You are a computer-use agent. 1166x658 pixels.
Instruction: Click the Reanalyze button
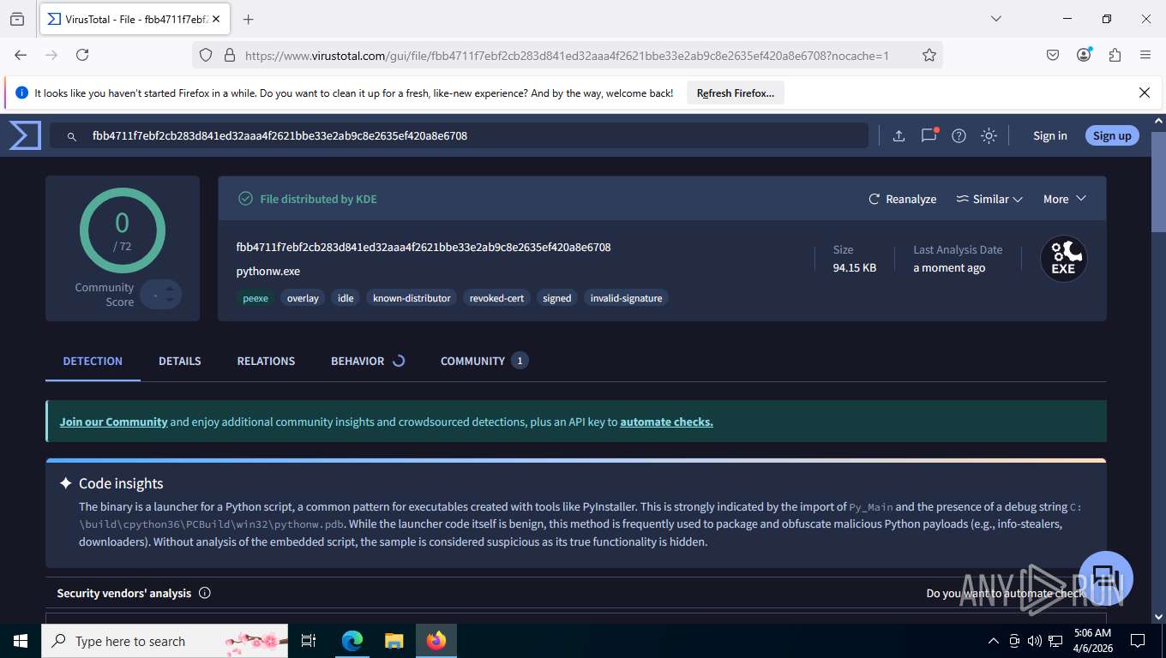pos(903,199)
